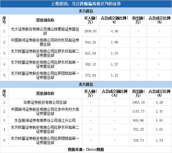
Task: Select buy amount 621.84
Action: point(91,53)
